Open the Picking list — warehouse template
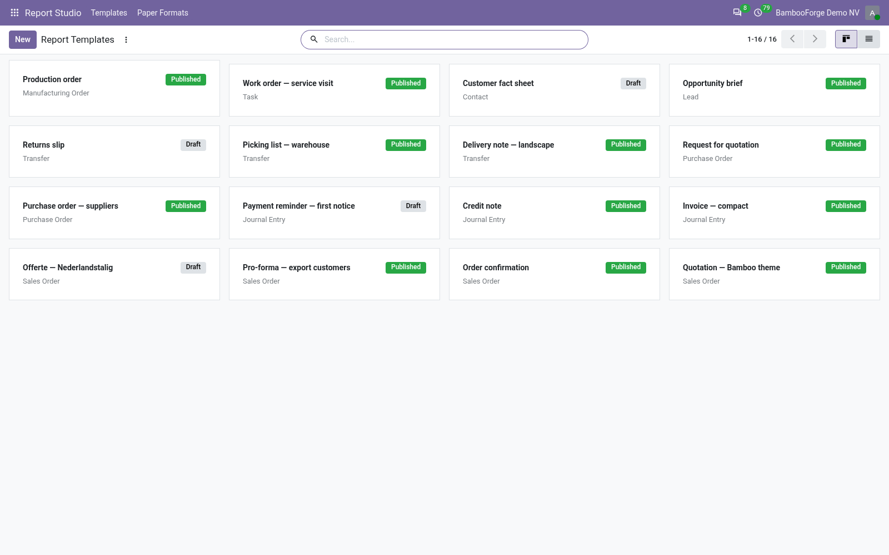This screenshot has height=555, width=889. coord(334,152)
